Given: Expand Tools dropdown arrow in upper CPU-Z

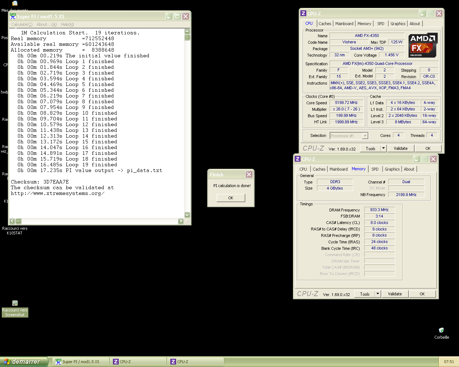Looking at the screenshot, I should [x=383, y=148].
